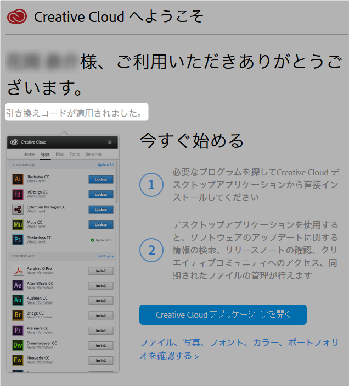
Task: Open More Information under Bridge CC
Action: point(40,317)
